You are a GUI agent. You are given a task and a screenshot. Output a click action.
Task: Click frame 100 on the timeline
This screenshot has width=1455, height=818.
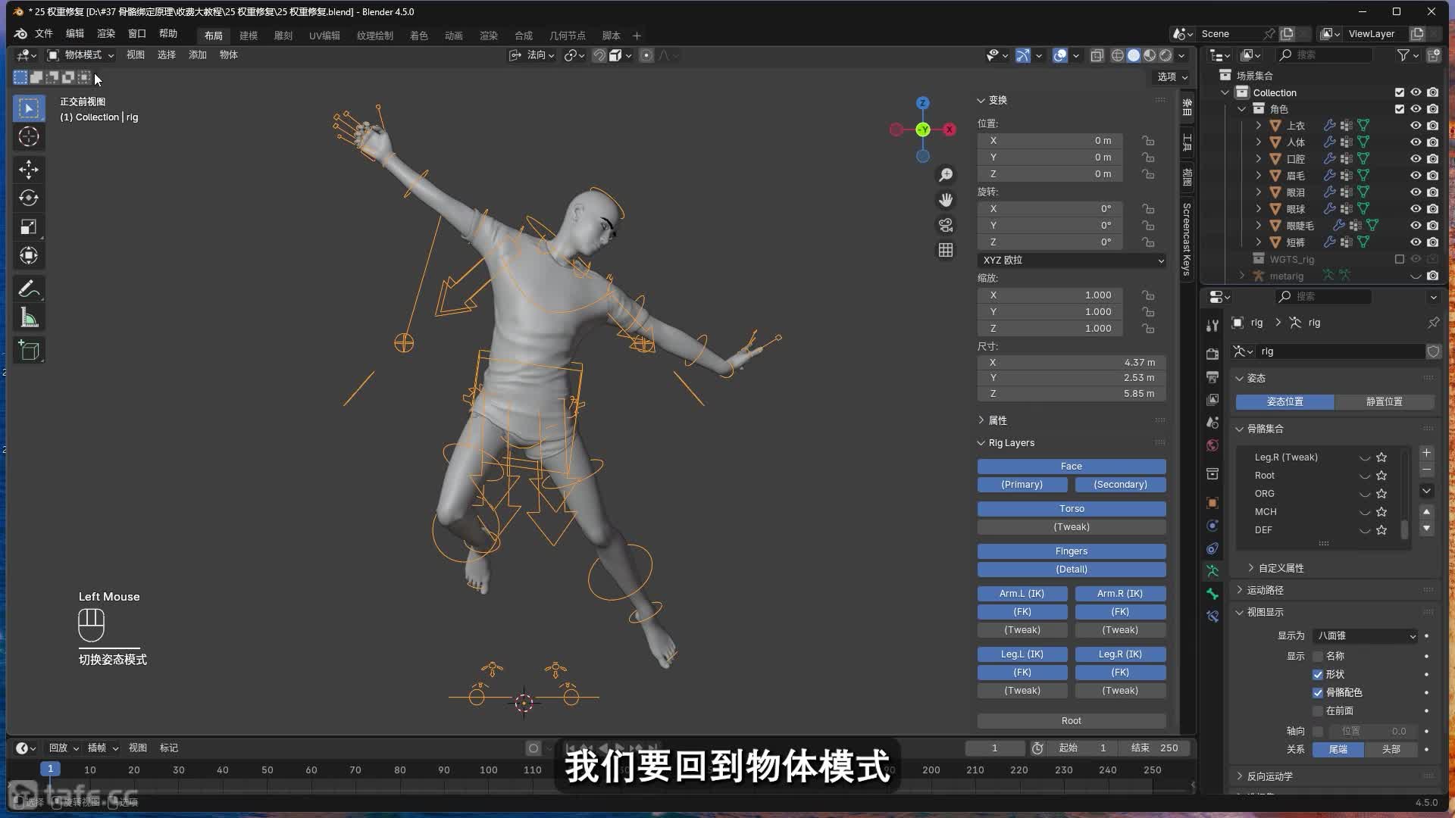tap(489, 770)
